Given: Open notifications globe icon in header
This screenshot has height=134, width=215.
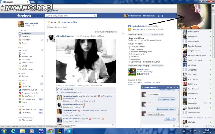Looking at the screenshot, I should (42, 16).
